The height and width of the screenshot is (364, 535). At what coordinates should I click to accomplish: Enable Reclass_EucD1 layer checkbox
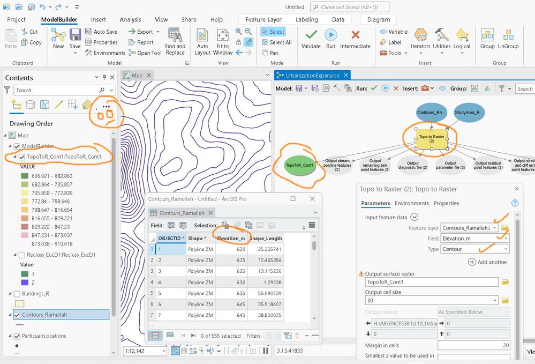[x=22, y=255]
